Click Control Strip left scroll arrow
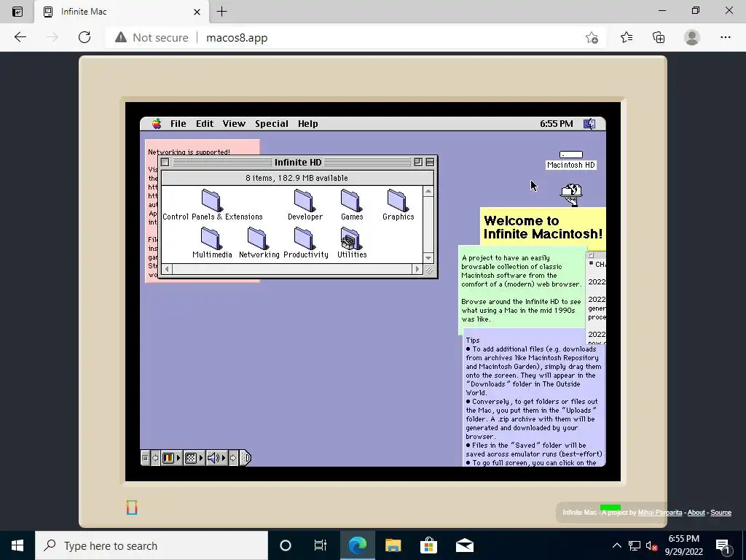 pyautogui.click(x=155, y=458)
